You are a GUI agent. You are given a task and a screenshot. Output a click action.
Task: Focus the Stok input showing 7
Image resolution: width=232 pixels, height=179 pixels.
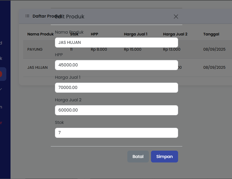(x=116, y=133)
